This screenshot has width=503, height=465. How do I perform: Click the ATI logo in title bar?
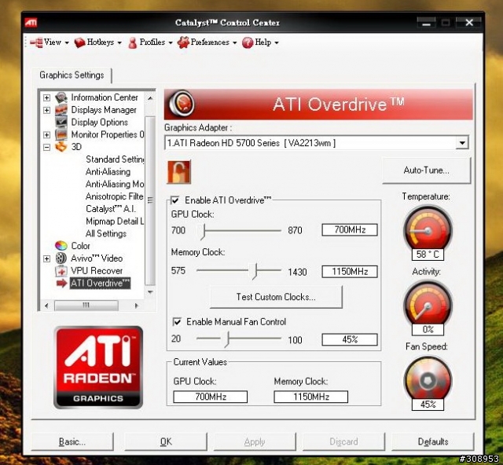click(x=31, y=23)
